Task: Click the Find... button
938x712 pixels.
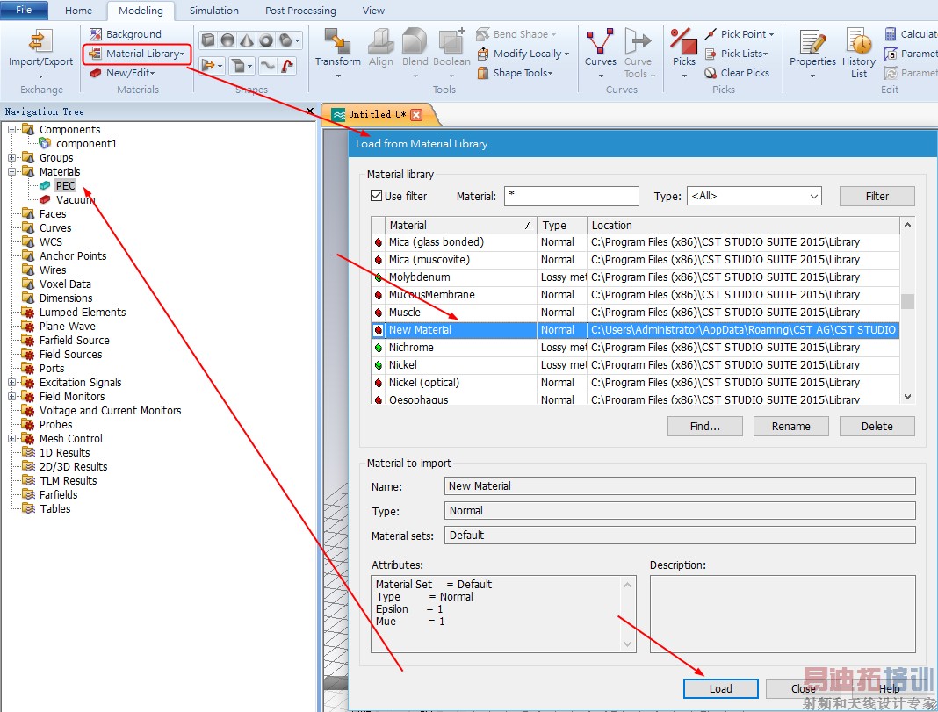Action: pos(704,427)
